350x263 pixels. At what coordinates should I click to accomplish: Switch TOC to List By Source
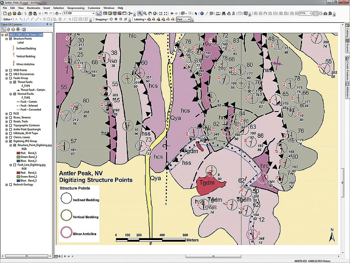9,29
